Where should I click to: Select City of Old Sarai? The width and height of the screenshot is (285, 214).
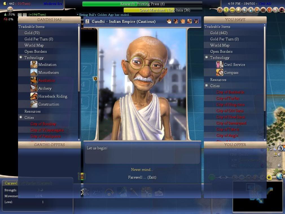[x=230, y=111]
